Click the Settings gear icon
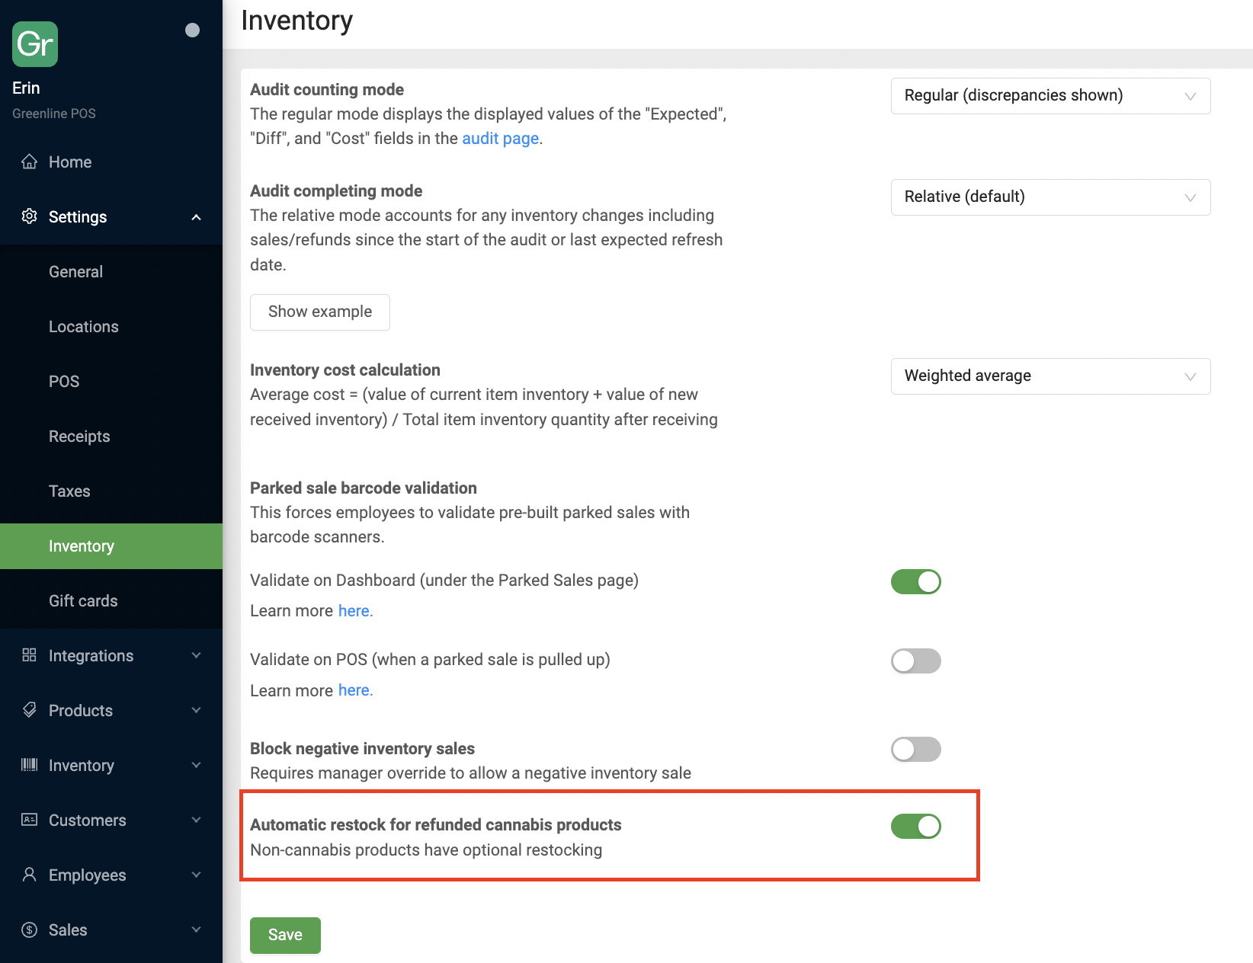 30,216
